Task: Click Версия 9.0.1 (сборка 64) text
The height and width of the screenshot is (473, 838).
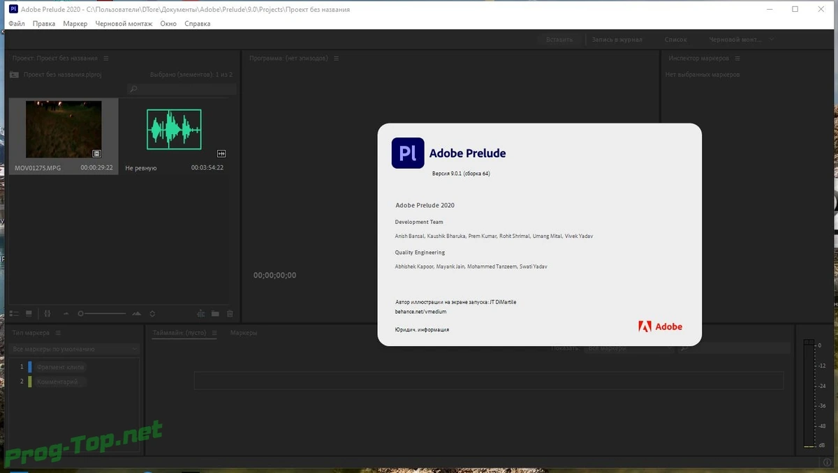Action: 461,174
